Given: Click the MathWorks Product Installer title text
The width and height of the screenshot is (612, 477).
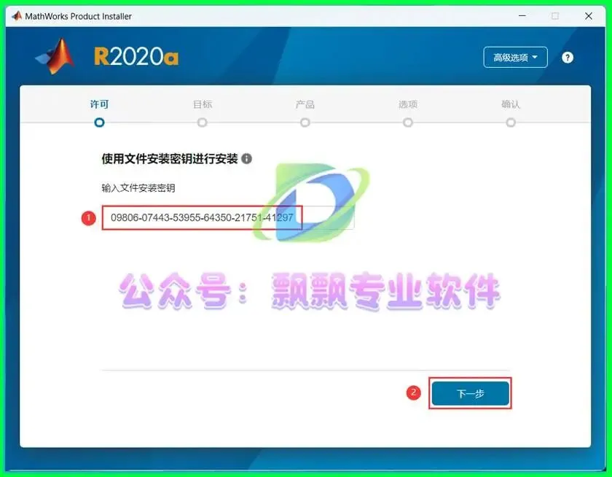Looking at the screenshot, I should point(79,16).
